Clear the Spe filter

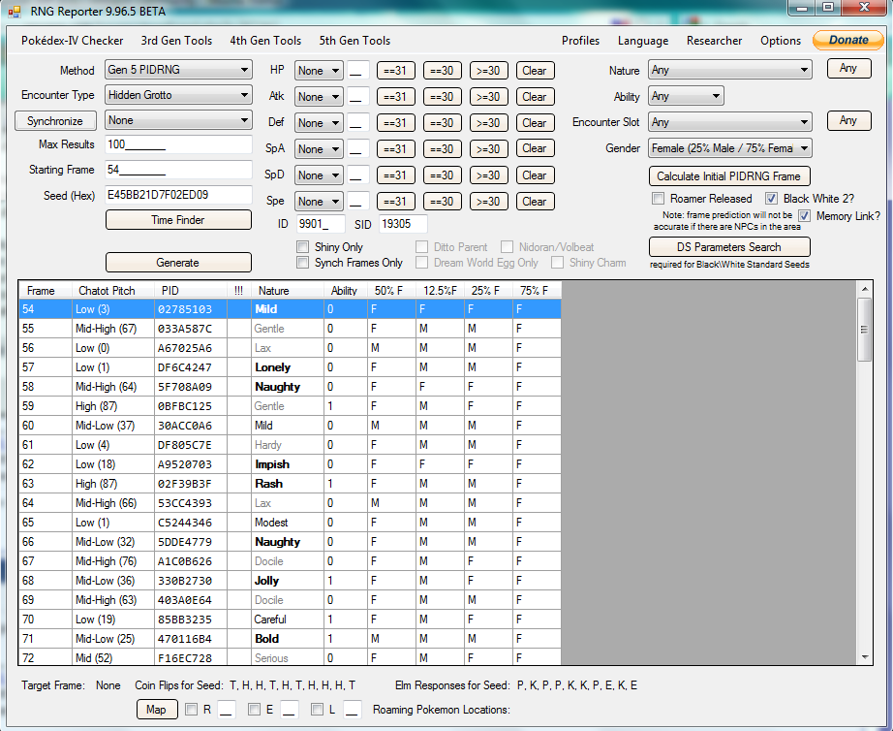[x=535, y=202]
